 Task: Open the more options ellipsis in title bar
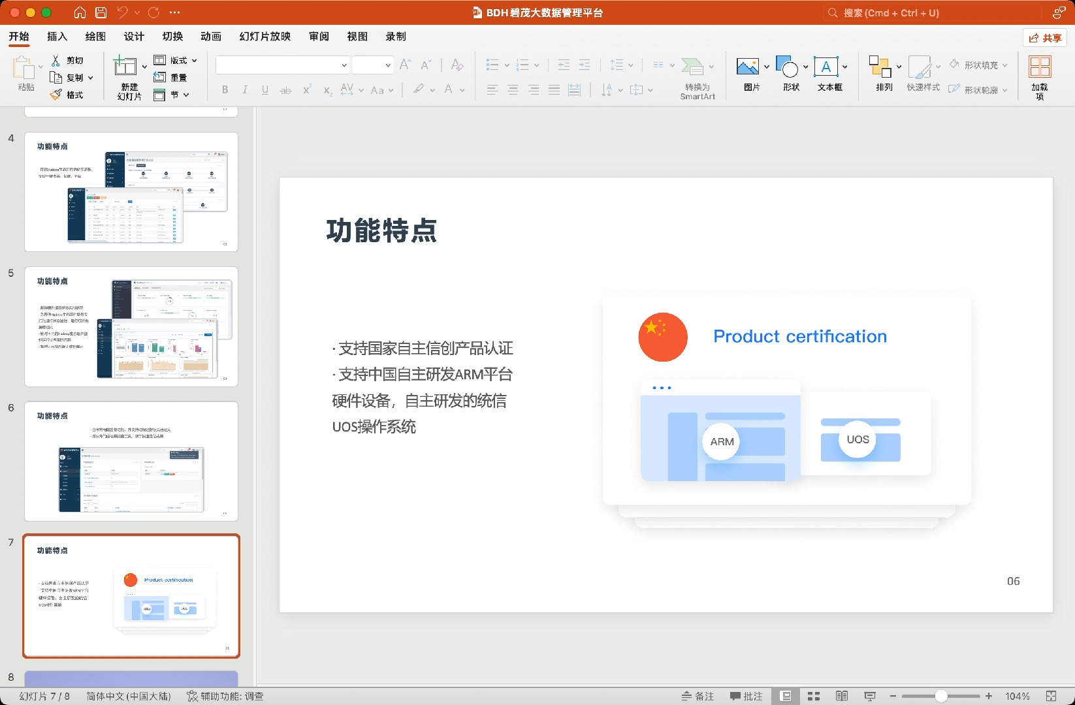click(174, 12)
